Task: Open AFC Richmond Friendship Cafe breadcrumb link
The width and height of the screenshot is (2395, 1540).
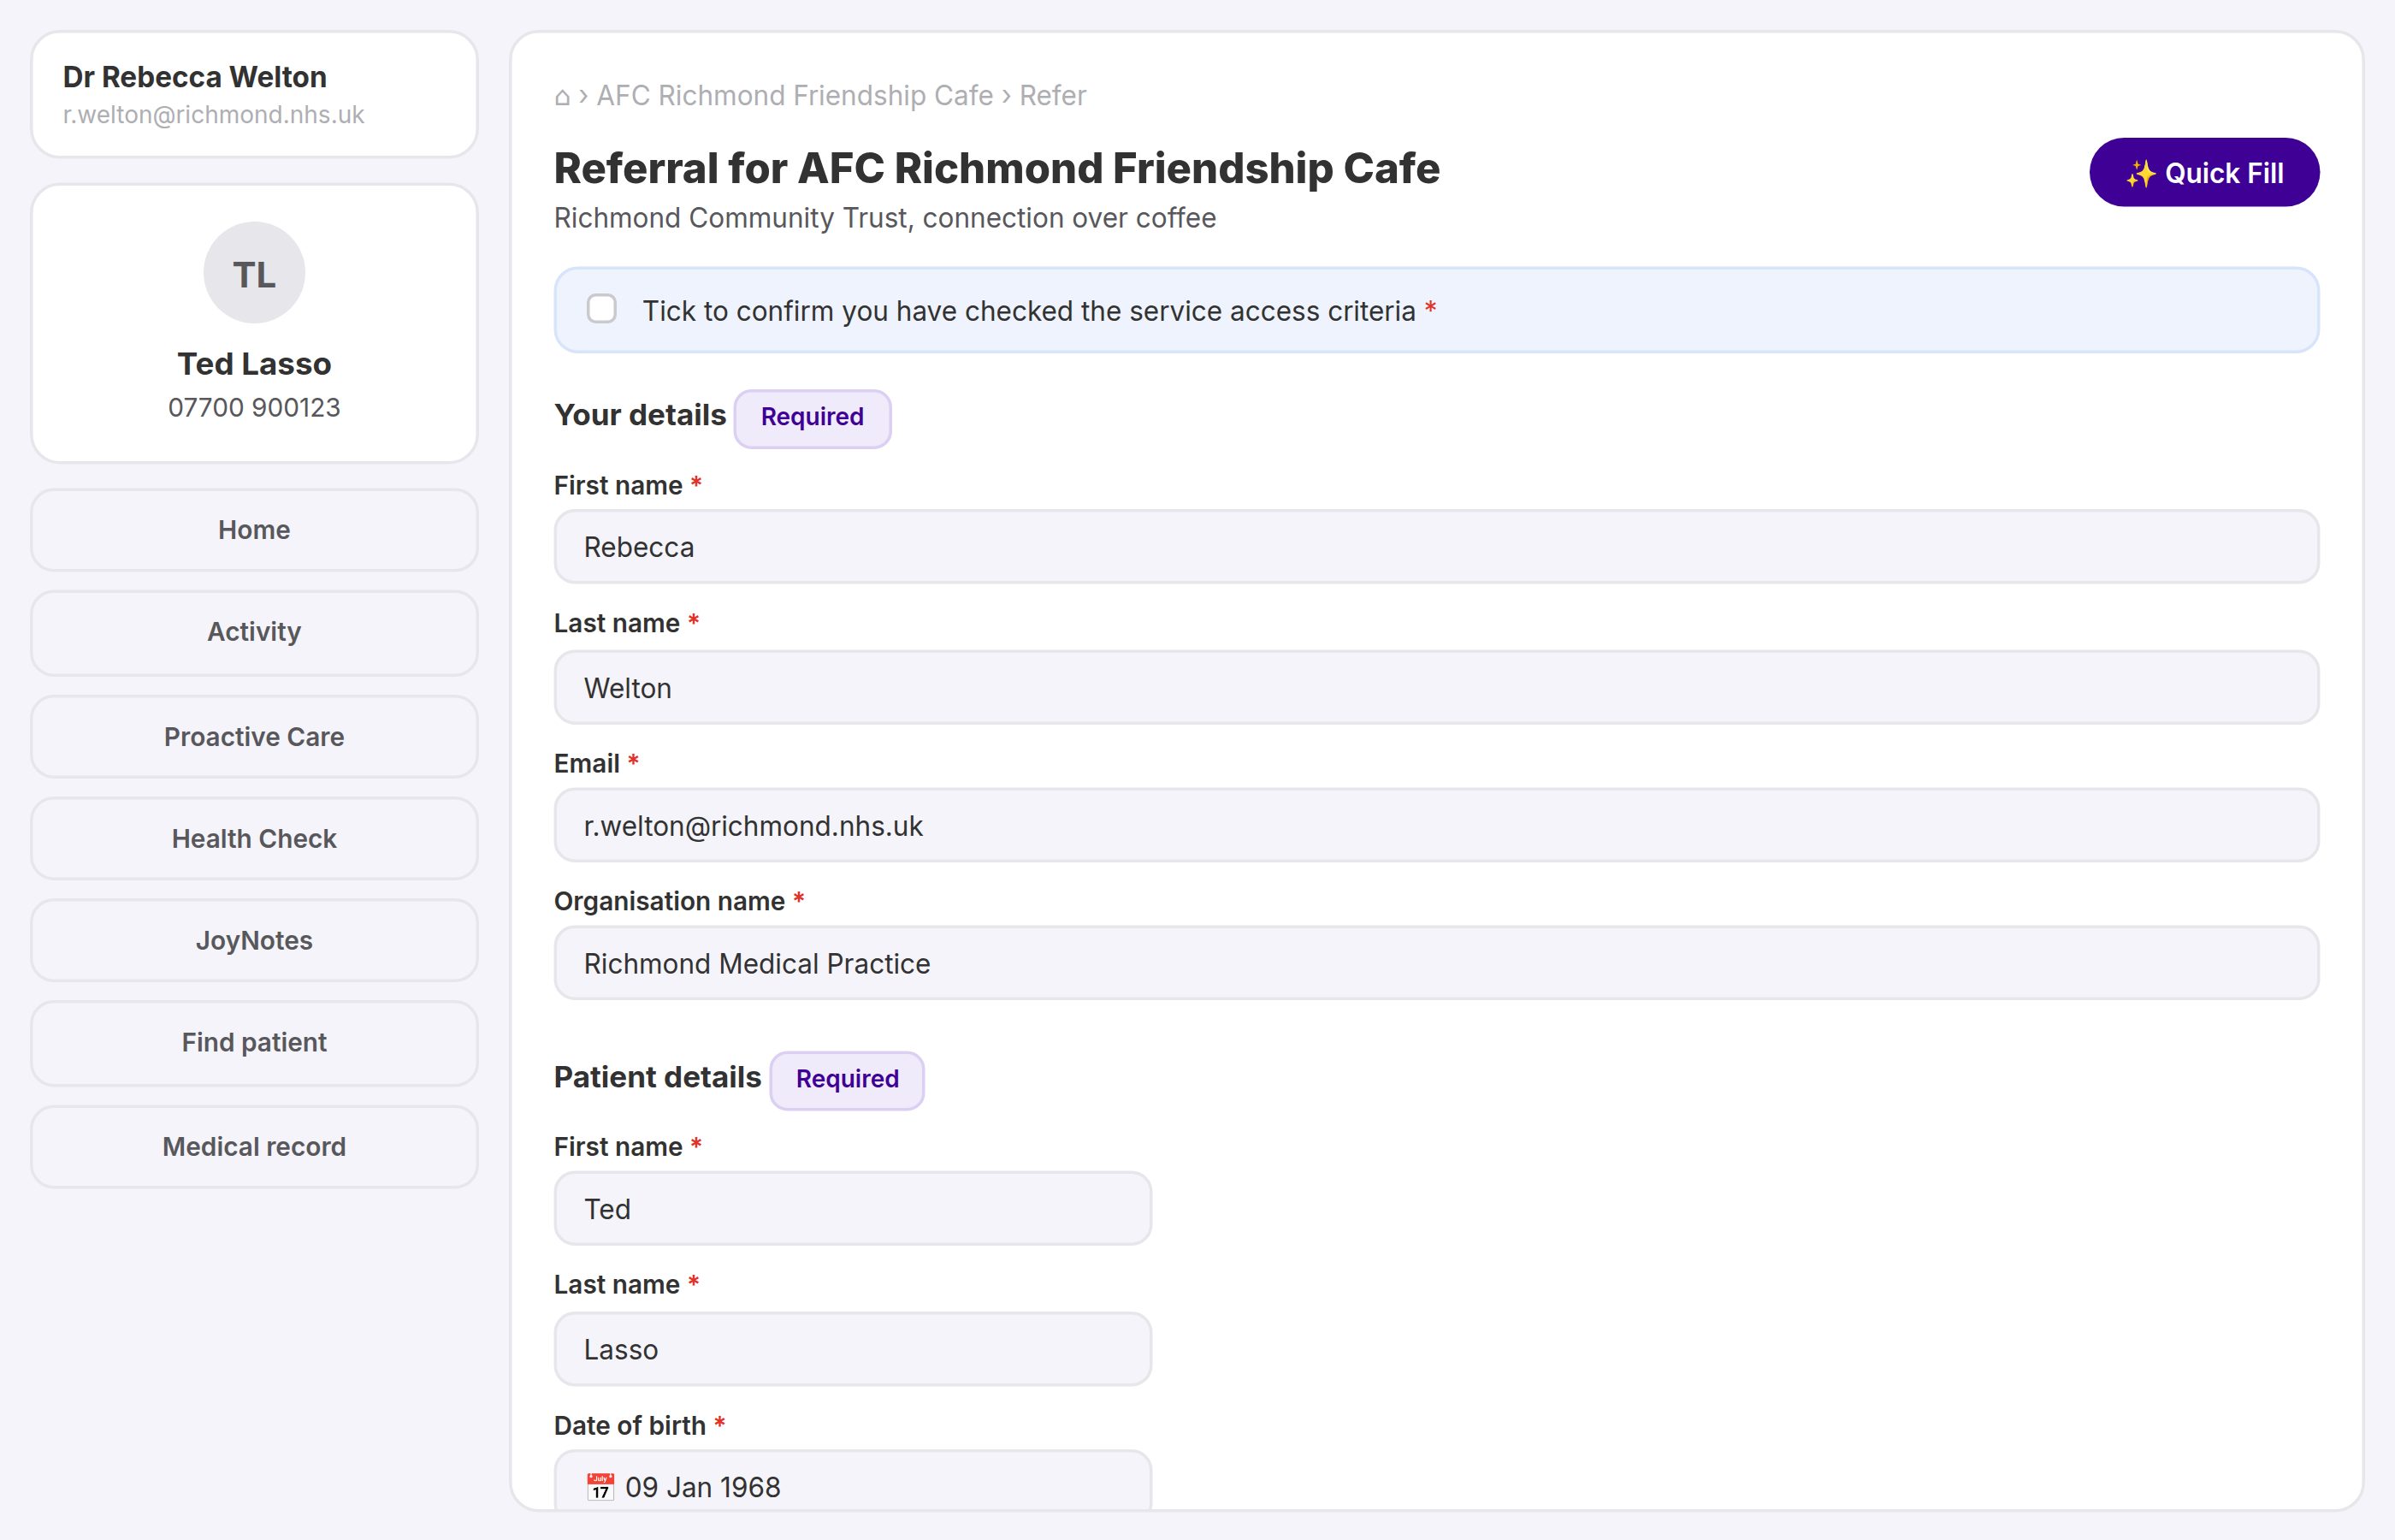Action: pos(795,96)
